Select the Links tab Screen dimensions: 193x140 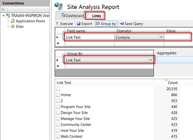tap(96, 16)
